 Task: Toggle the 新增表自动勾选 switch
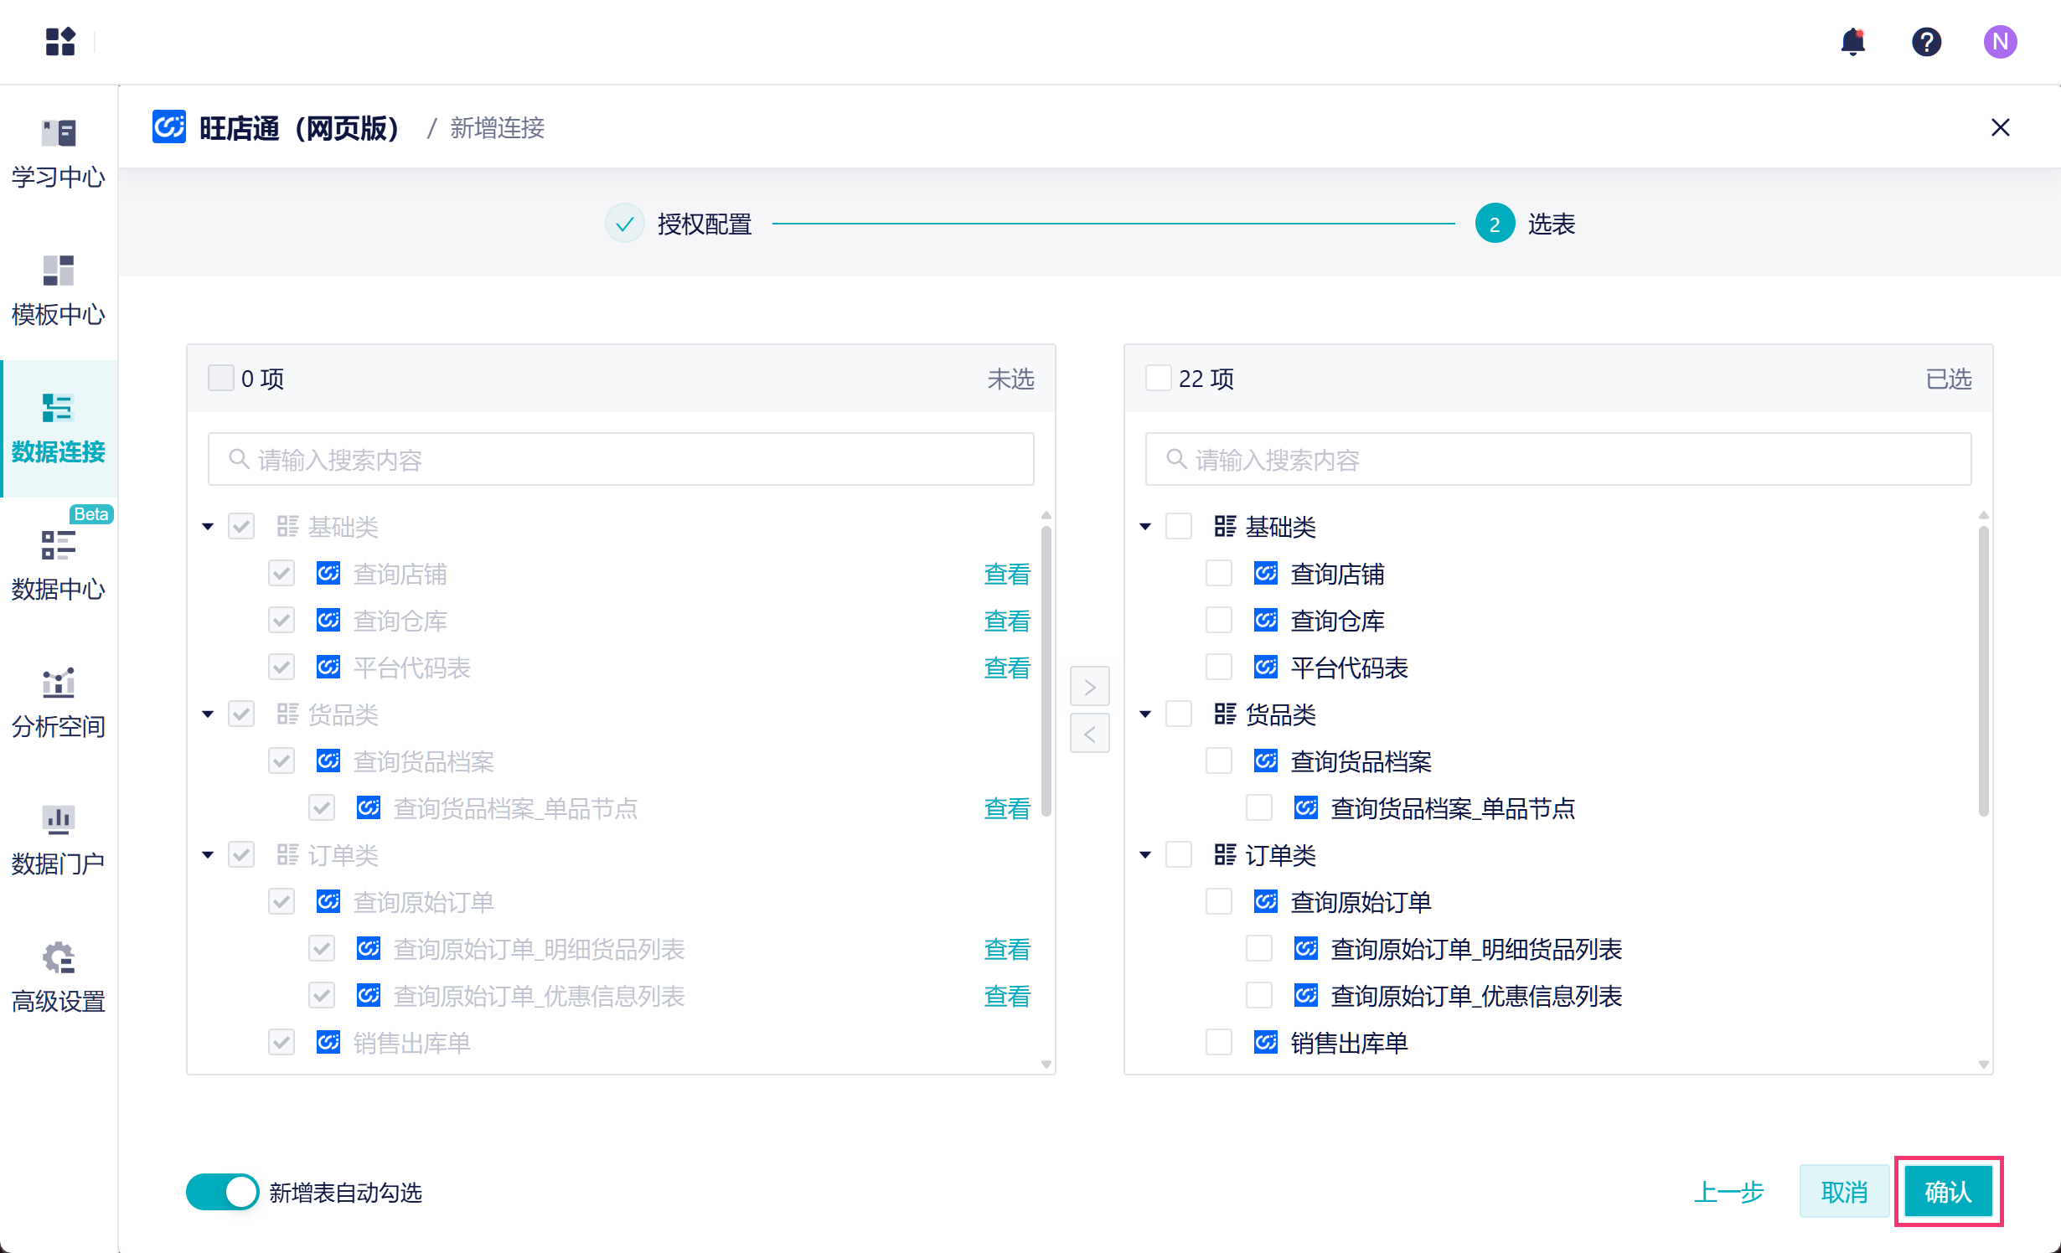pos(222,1191)
